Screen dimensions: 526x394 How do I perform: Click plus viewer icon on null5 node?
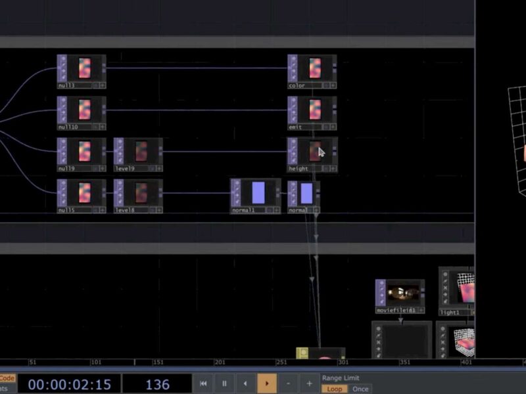pyautogui.click(x=103, y=210)
